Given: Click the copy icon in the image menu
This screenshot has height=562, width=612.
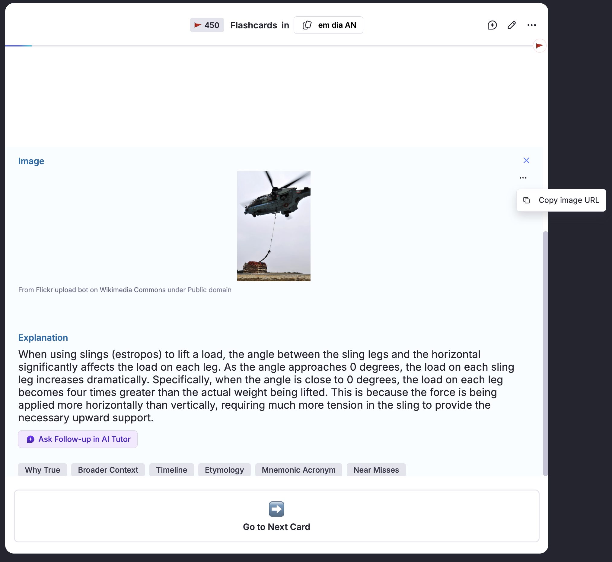Looking at the screenshot, I should [527, 200].
